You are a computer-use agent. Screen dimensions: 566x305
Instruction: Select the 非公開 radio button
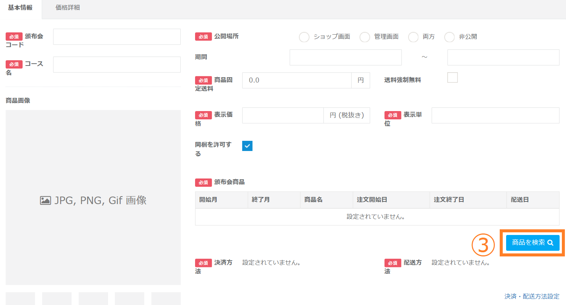coord(449,37)
